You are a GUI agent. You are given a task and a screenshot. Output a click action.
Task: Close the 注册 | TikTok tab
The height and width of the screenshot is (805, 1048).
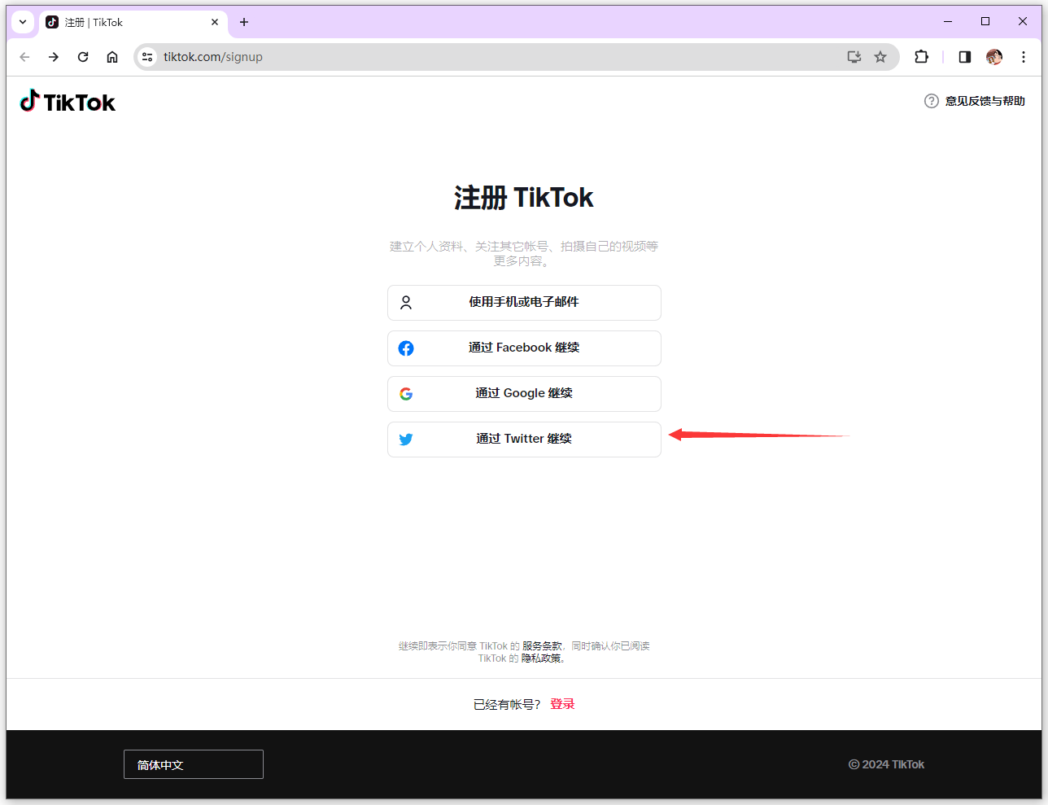point(215,22)
